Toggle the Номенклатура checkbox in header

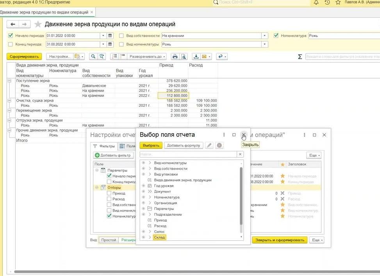pyautogui.click(x=276, y=36)
